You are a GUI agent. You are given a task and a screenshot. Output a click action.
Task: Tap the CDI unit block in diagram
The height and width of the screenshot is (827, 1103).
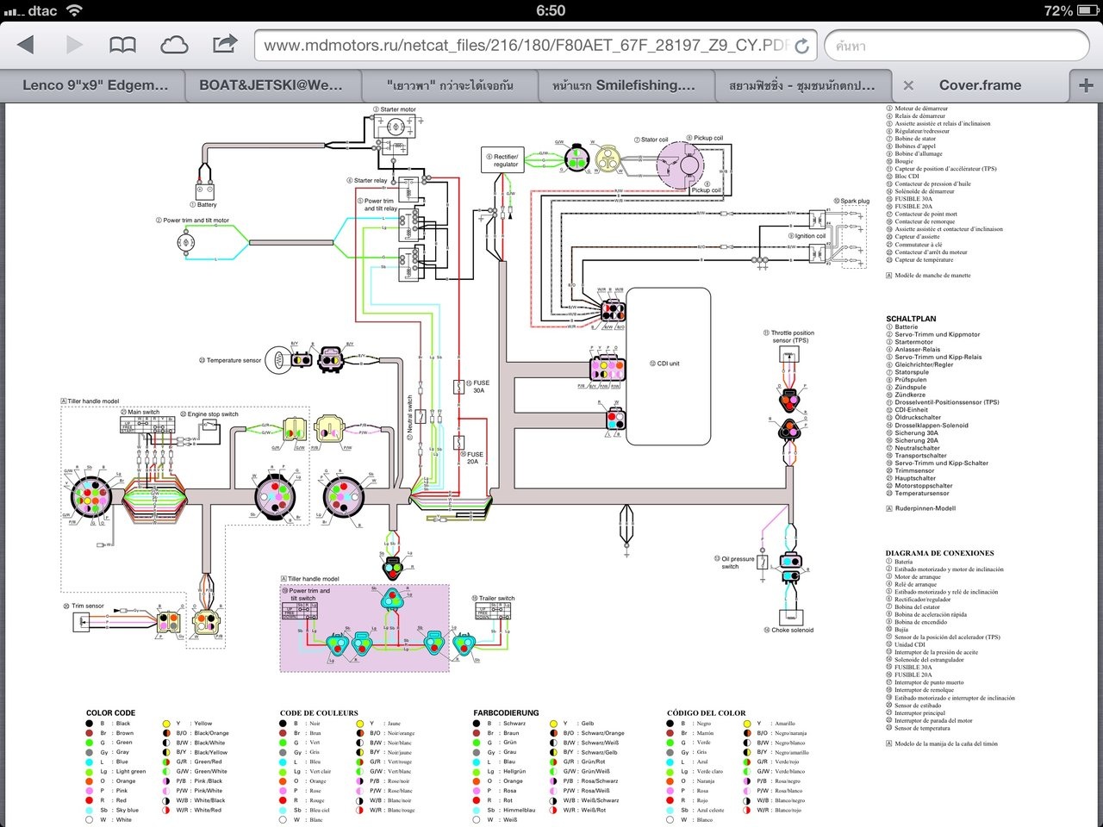[x=668, y=365]
